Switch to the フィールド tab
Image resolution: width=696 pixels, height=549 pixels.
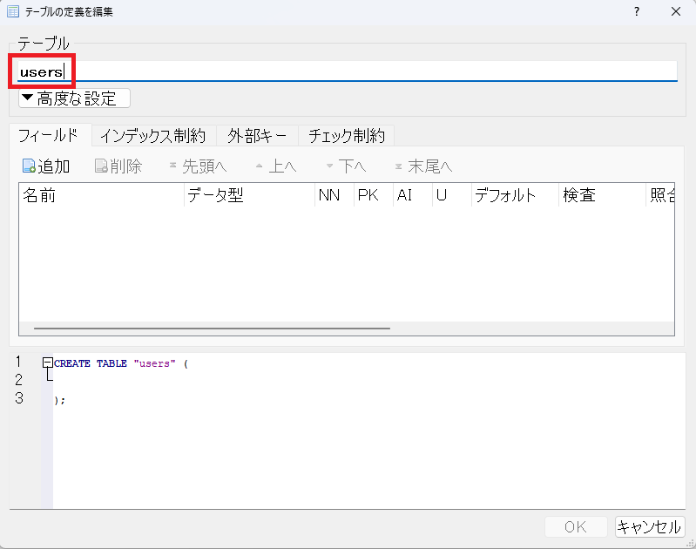(49, 135)
